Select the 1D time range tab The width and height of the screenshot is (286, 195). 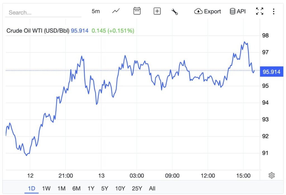pos(32,188)
